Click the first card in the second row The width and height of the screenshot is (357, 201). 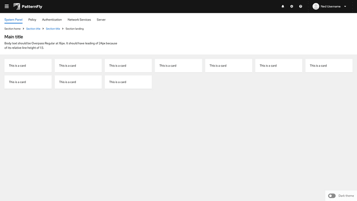(x=28, y=82)
